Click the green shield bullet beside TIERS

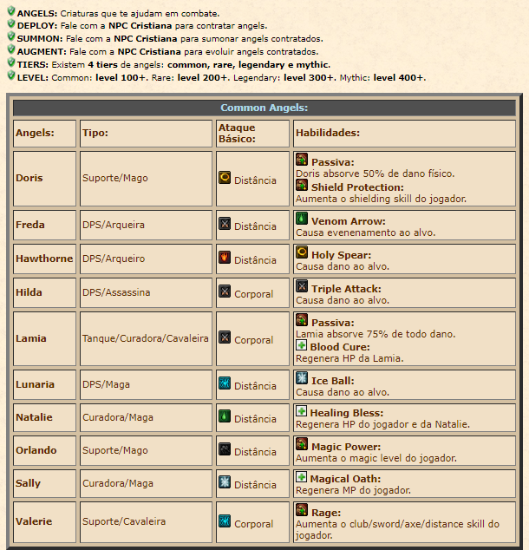coord(11,62)
